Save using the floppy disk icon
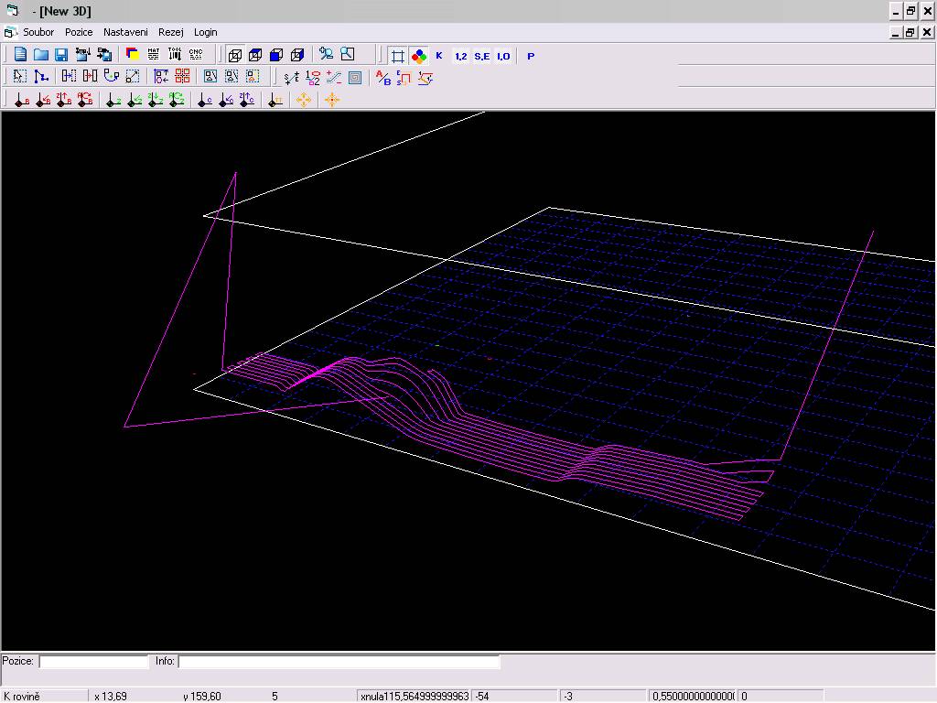 click(61, 55)
